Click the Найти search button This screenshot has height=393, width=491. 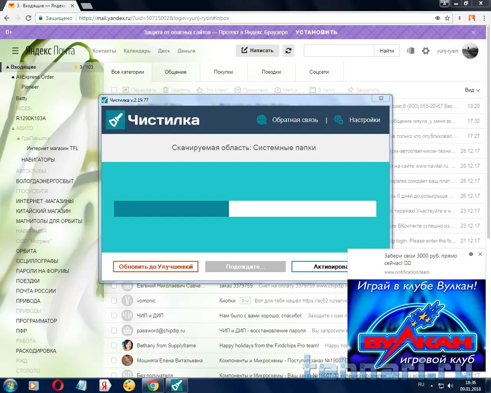tap(387, 51)
